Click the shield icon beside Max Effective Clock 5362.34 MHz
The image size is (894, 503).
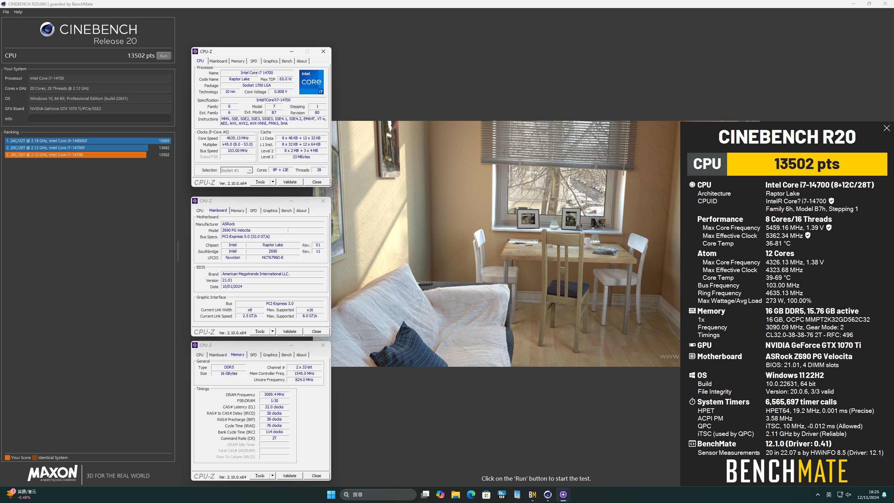click(x=808, y=235)
